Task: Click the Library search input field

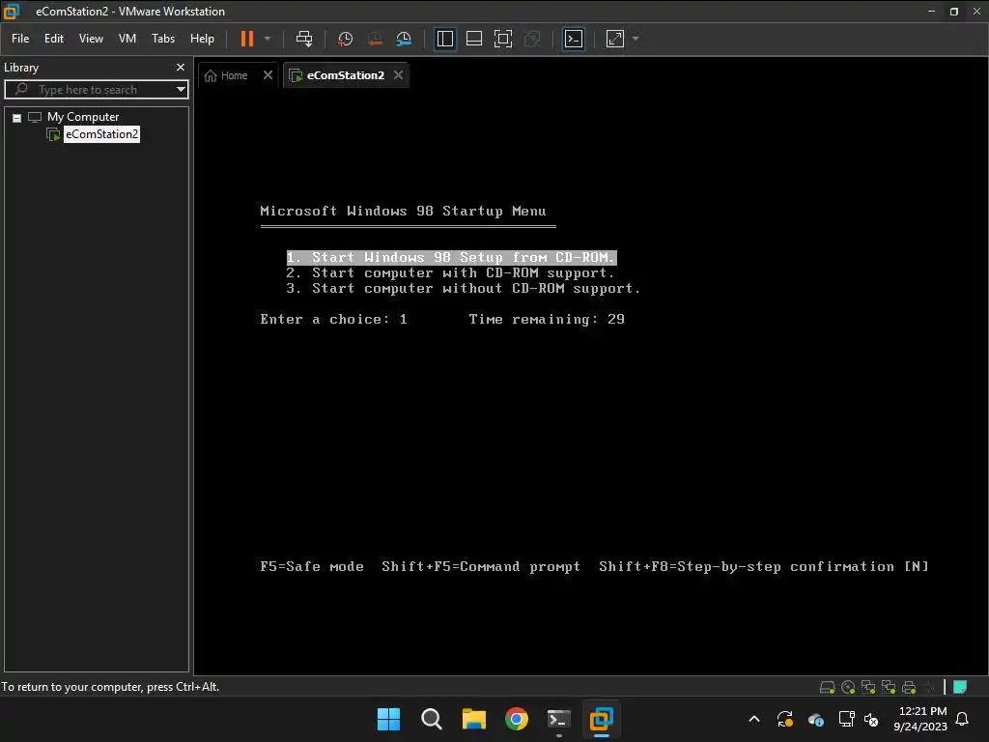Action: pos(91,90)
